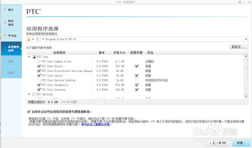Screen dimensions: 252x148
Task: Click the 未找到任何许可证 status text
Action: [x=156, y=80]
